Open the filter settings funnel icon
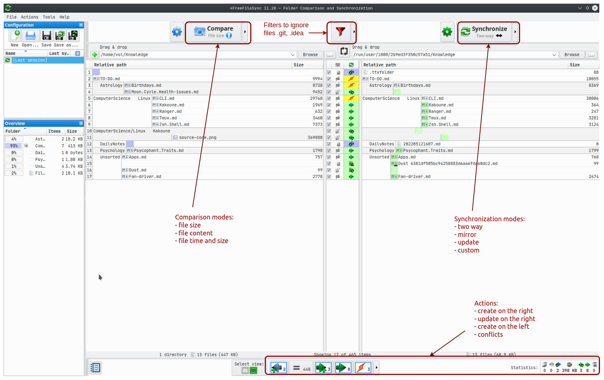Screen dimensions: 604x380 pyautogui.click(x=340, y=32)
